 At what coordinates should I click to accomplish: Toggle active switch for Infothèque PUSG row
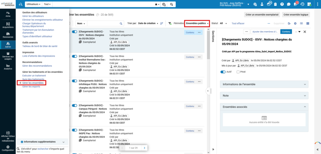pos(75,81)
